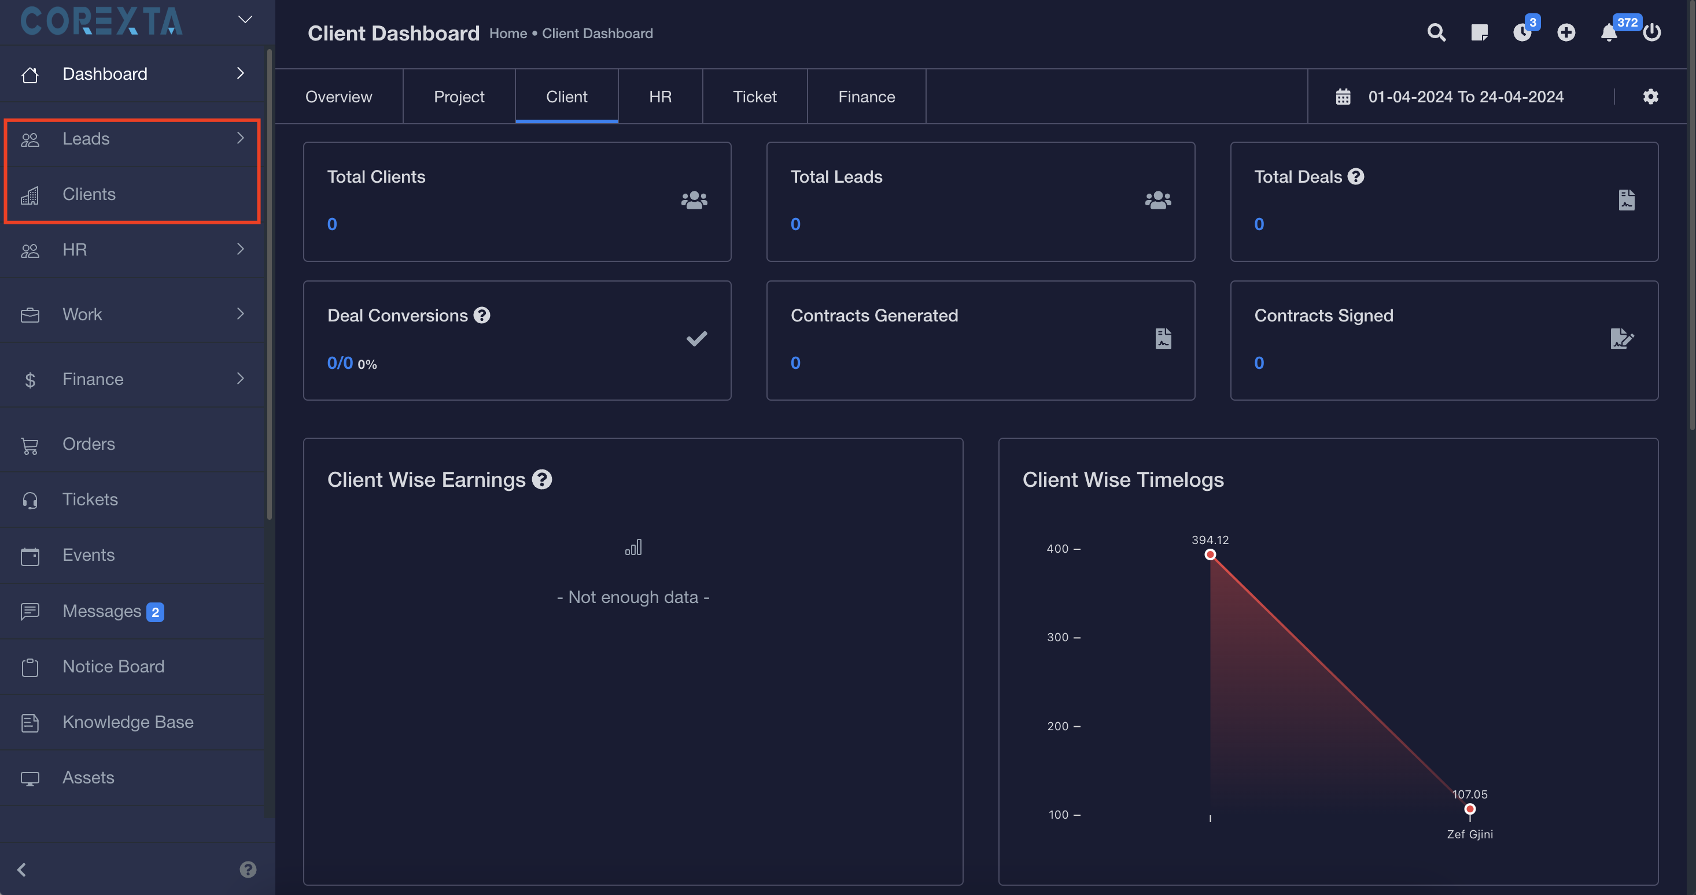
Task: Click the Home breadcrumb link
Action: pyautogui.click(x=508, y=34)
